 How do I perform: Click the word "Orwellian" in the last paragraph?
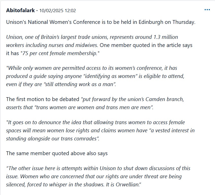click(127, 184)
